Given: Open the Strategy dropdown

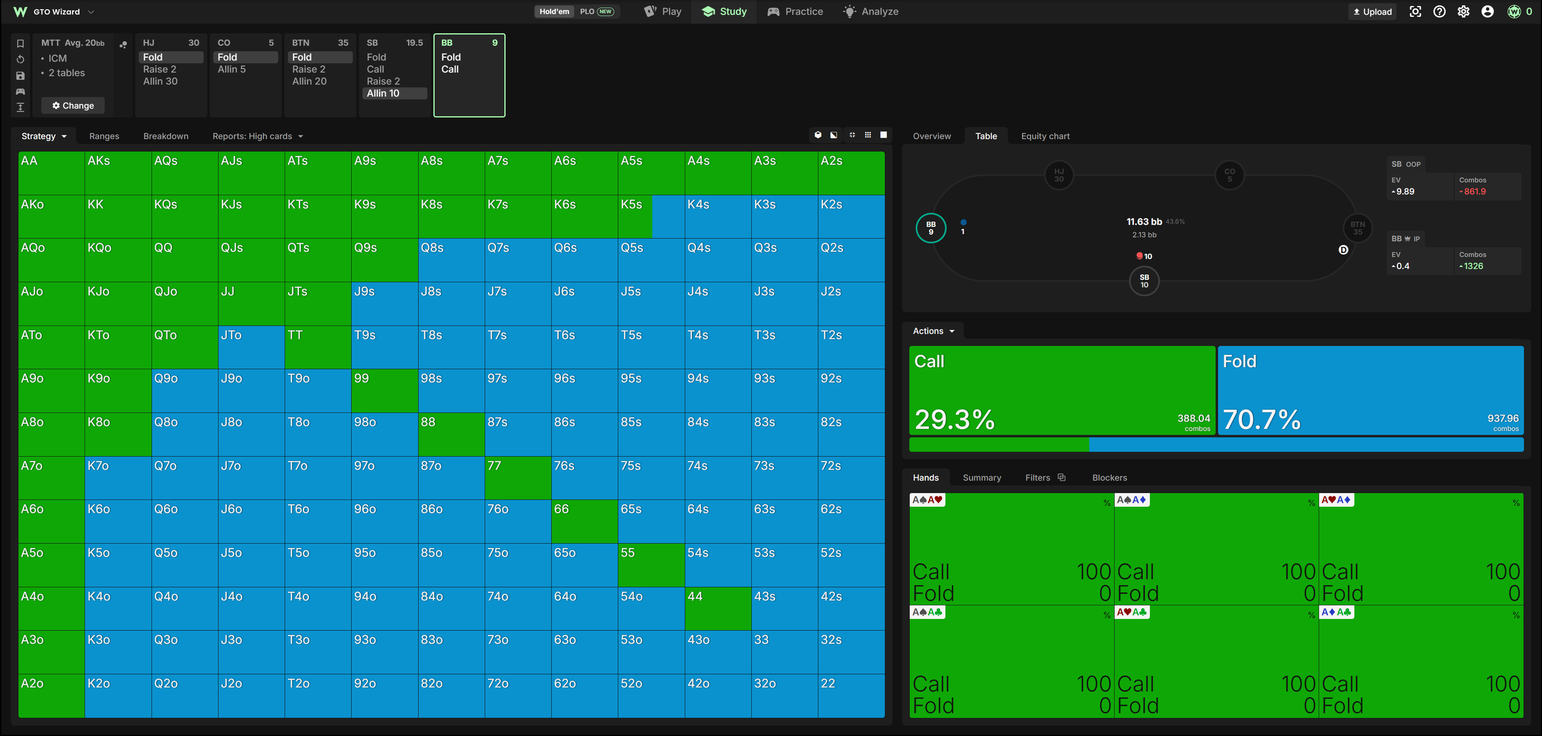Looking at the screenshot, I should pyautogui.click(x=44, y=136).
